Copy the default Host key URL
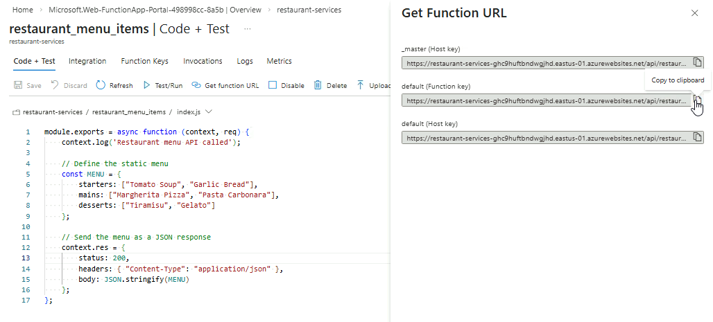The width and height of the screenshot is (713, 322). point(698,138)
